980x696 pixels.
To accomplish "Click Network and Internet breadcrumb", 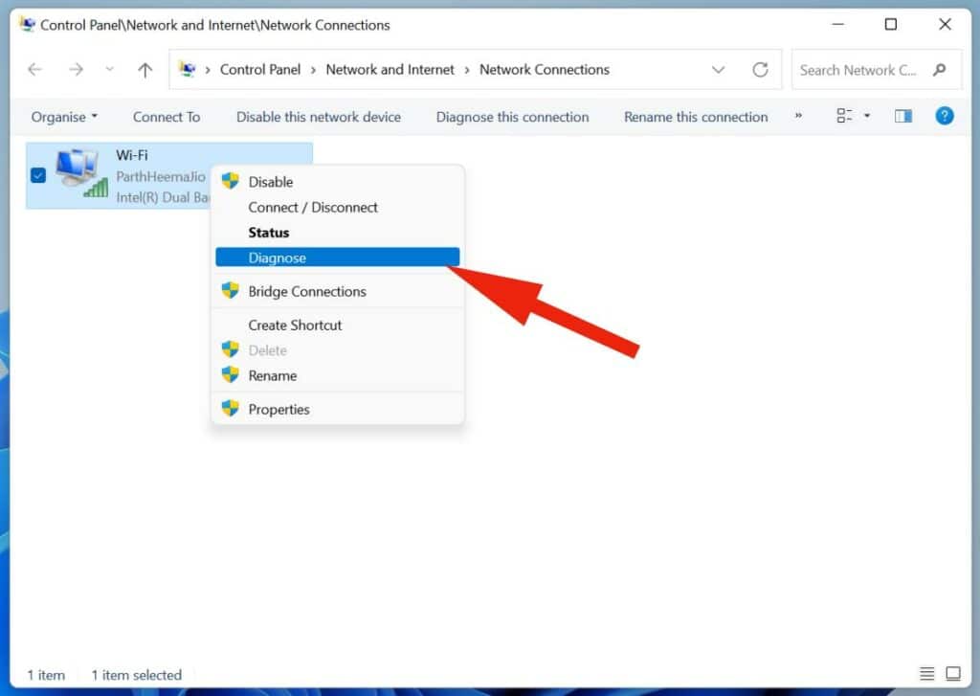I will point(390,70).
